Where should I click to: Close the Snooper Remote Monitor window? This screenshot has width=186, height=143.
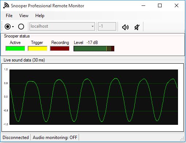point(177,5)
